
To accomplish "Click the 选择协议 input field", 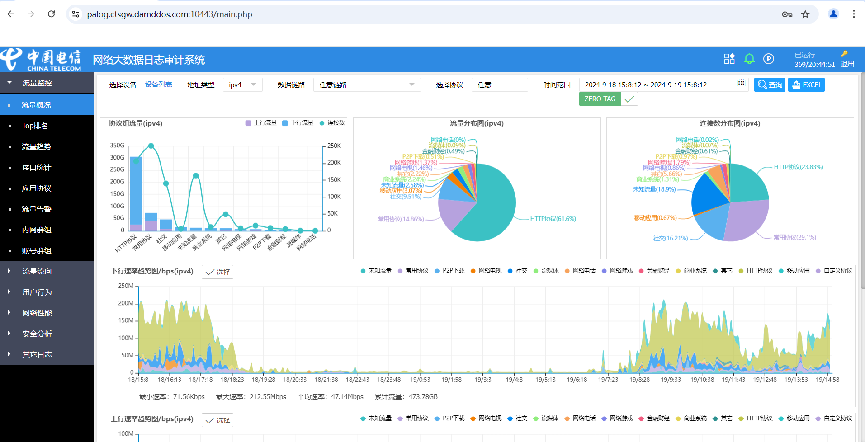I will (x=499, y=85).
